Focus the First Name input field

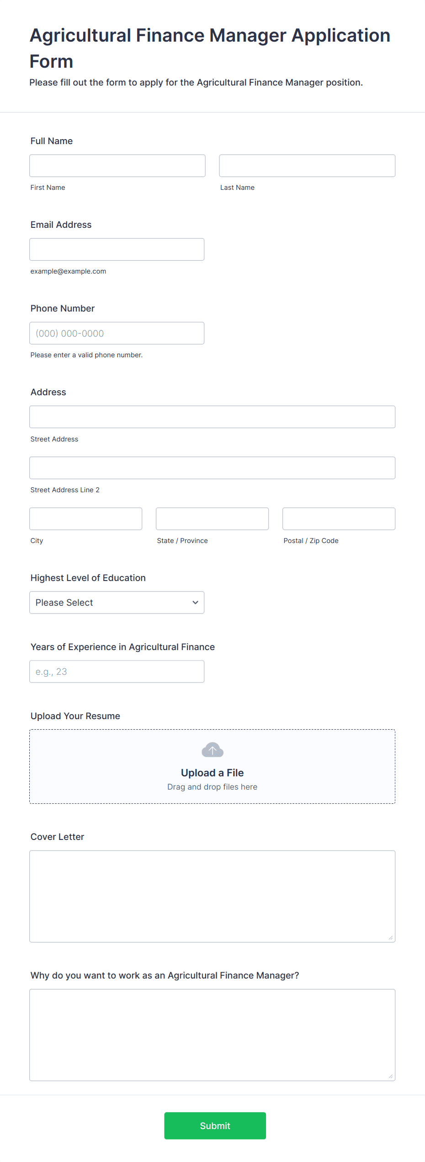117,166
